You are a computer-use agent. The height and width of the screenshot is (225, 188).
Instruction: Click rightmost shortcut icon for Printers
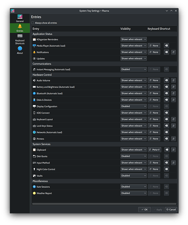pos(174,139)
